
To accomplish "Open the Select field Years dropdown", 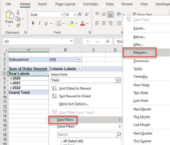I will pyautogui.click(x=118, y=80).
